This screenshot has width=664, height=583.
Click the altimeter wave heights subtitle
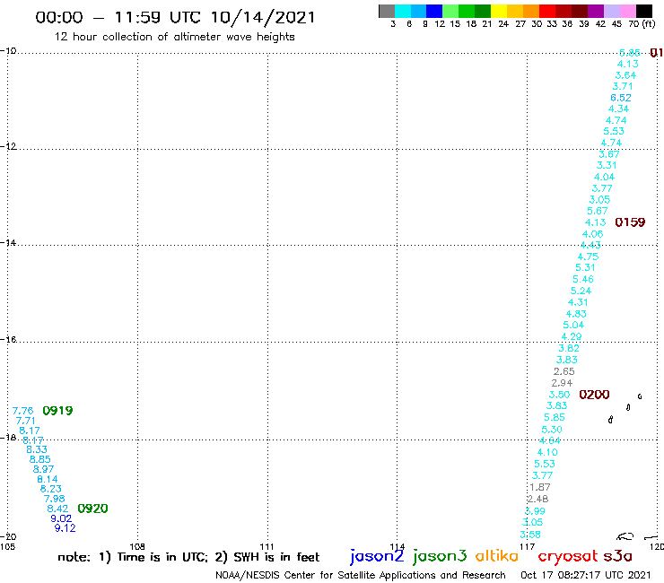174,37
